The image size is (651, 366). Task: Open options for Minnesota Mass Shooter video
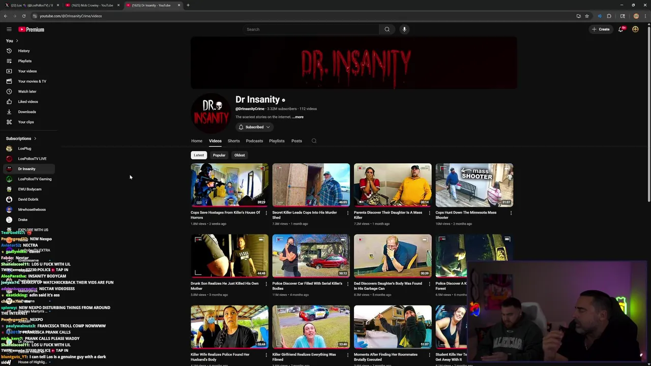coord(511,213)
